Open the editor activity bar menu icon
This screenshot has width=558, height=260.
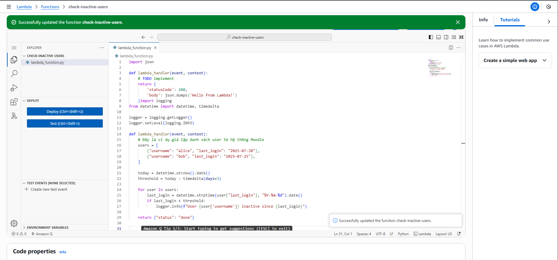click(14, 48)
